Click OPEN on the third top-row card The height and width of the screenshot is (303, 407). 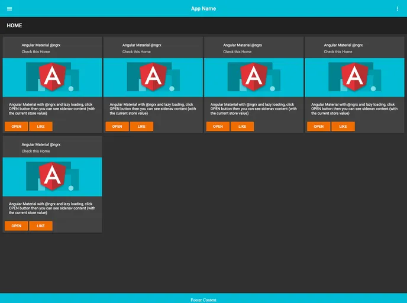pos(218,127)
